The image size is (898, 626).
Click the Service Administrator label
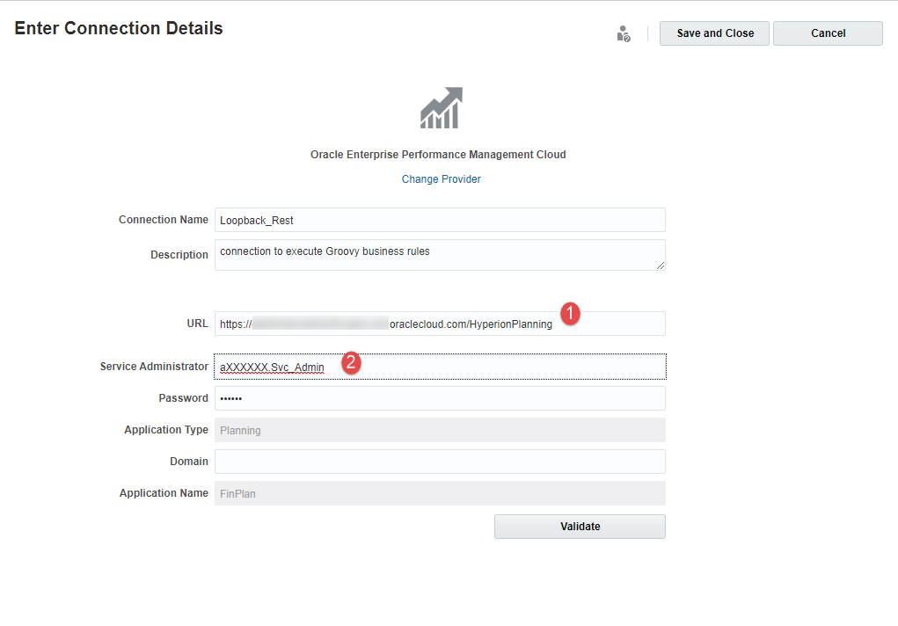154,366
